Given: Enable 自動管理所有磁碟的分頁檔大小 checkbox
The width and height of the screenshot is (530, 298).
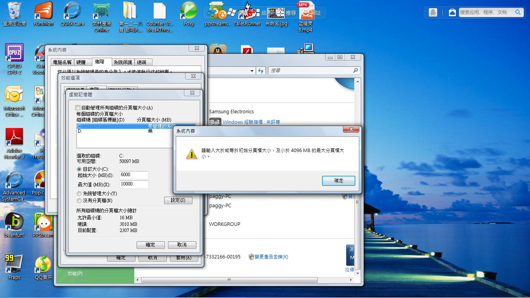Looking at the screenshot, I should point(78,107).
